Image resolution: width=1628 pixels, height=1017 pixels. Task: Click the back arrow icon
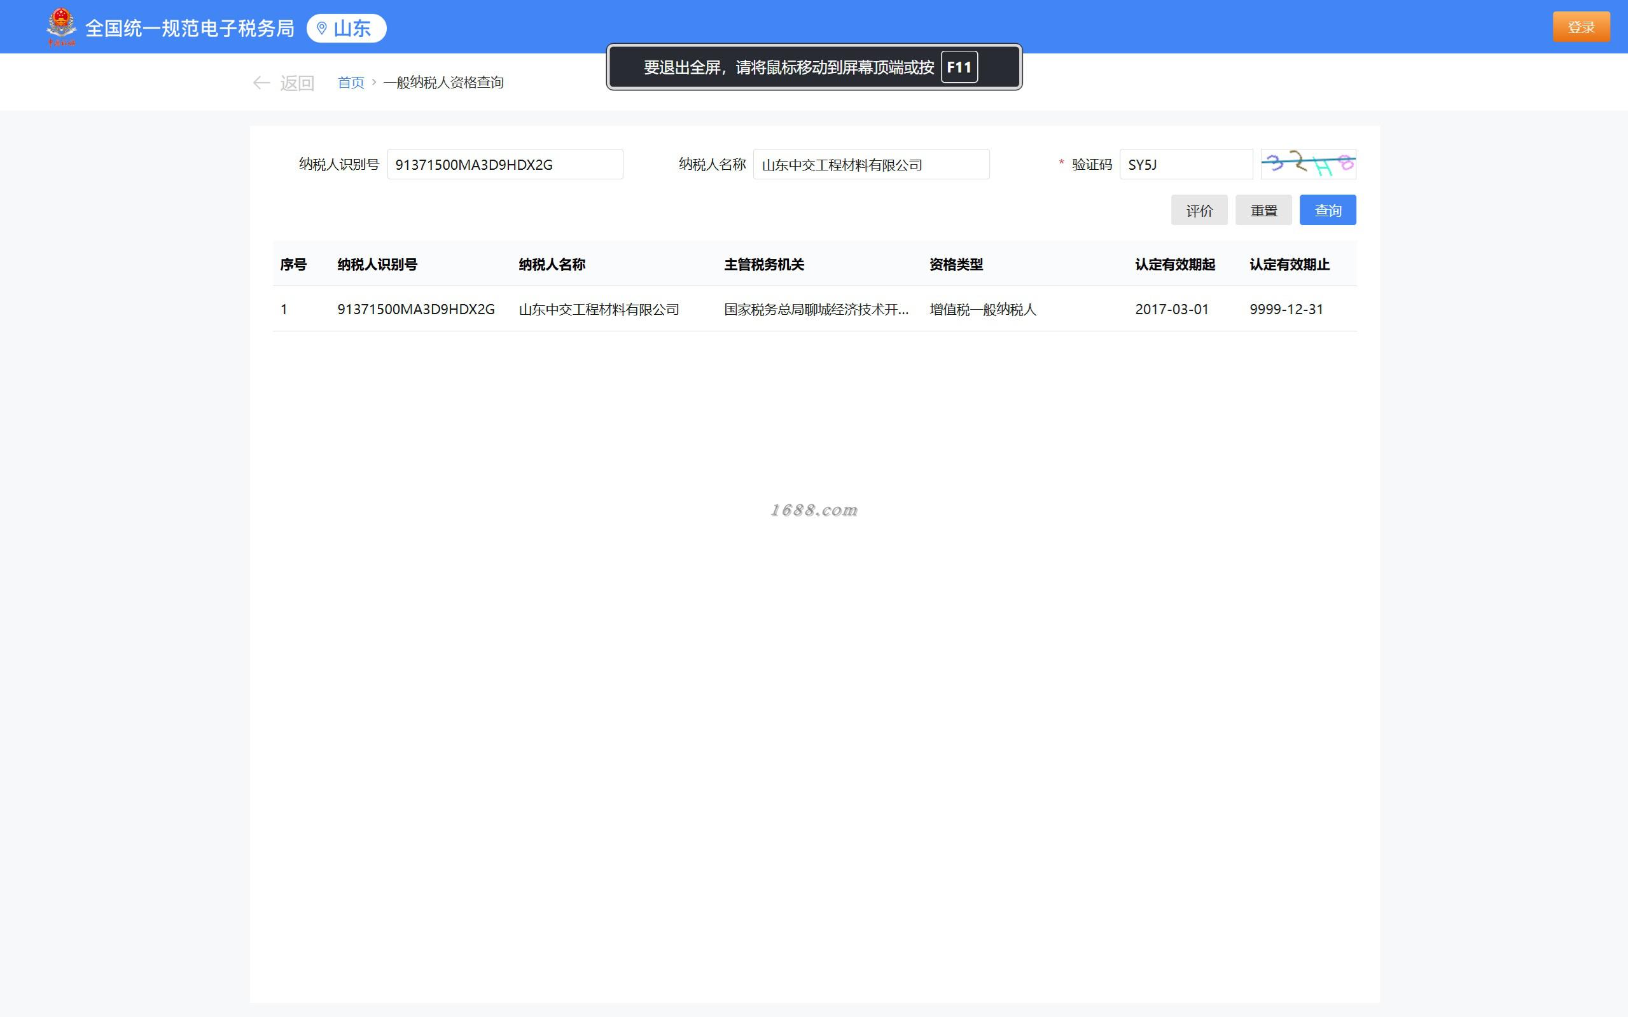[x=261, y=83]
